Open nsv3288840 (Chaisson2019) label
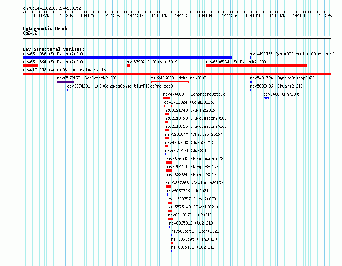This screenshot has width=342, height=266. [x=194, y=134]
